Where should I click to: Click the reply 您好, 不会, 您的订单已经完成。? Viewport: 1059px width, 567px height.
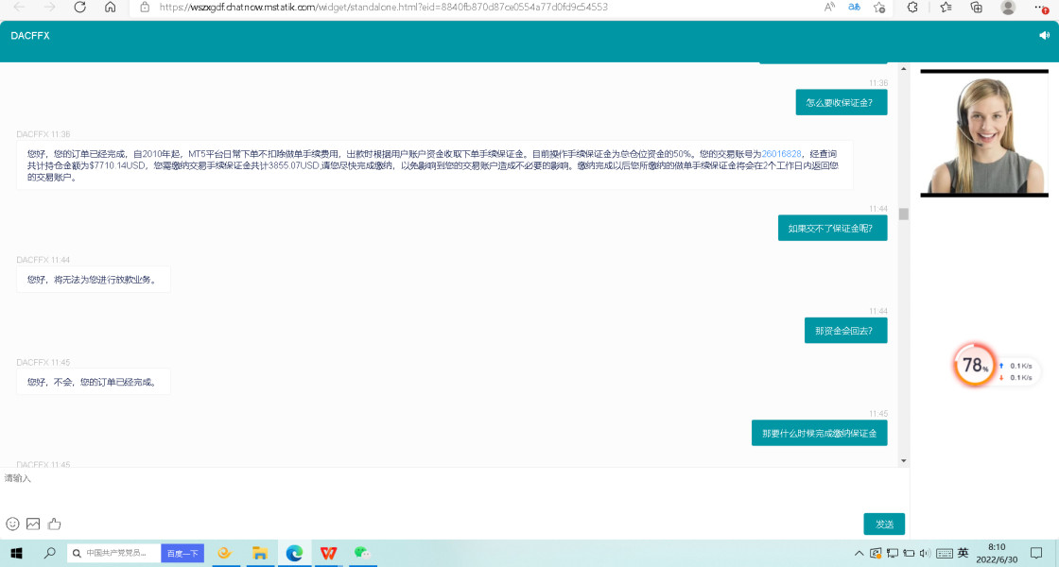[94, 382]
